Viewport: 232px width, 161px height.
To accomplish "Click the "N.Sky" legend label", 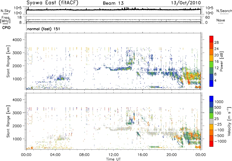I will pos(6,11).
